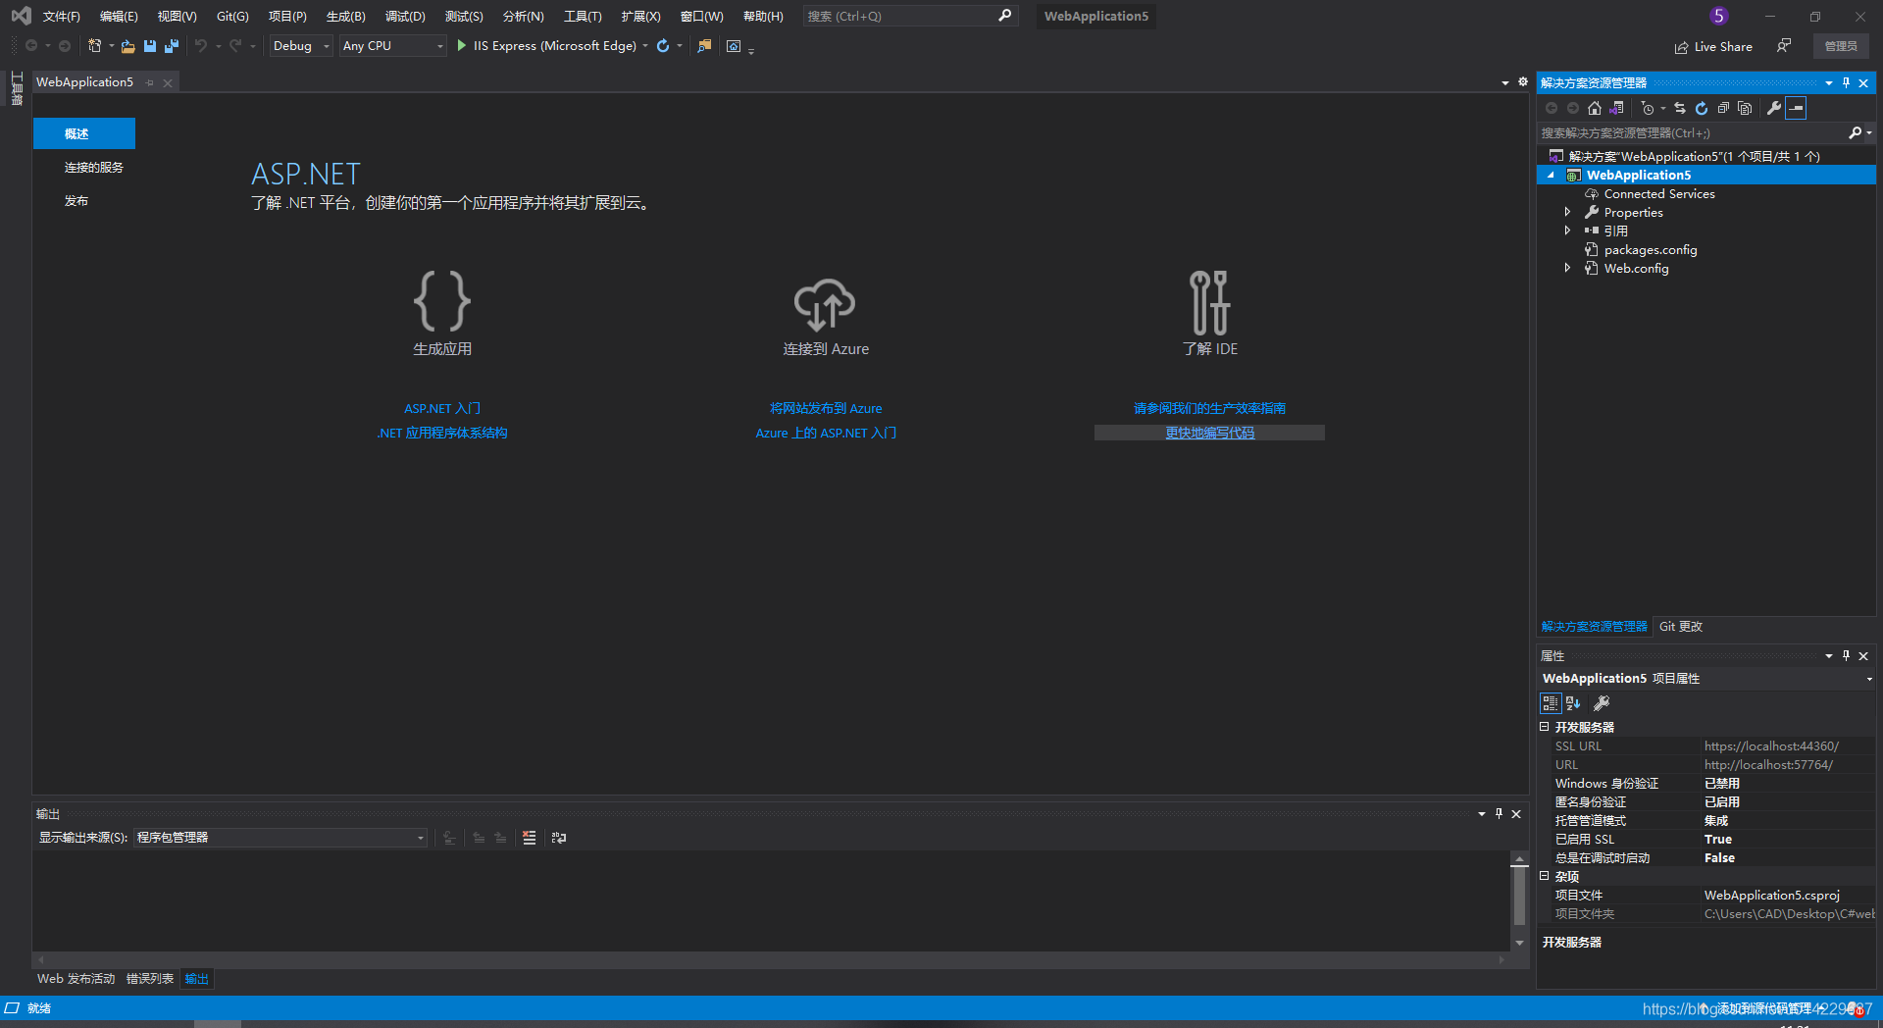Click the 管理员 button
Image resolution: width=1883 pixels, height=1028 pixels.
point(1841,46)
